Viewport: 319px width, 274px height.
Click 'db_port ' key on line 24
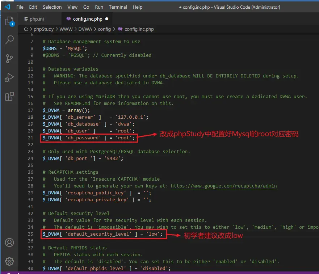tap(79, 158)
